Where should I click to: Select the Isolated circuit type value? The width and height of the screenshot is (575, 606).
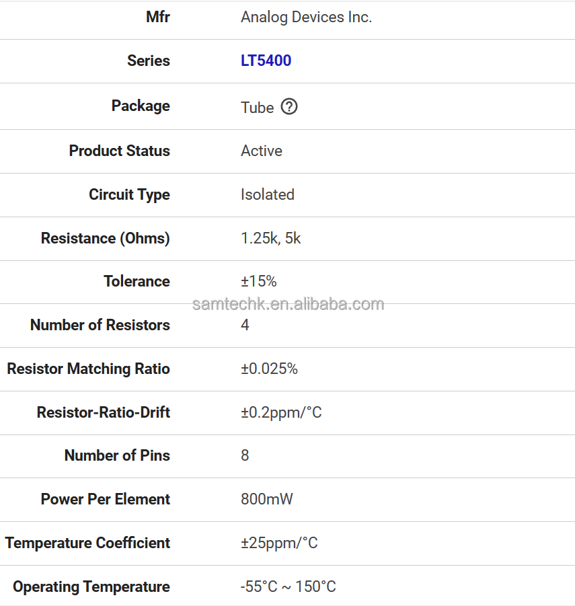[267, 194]
